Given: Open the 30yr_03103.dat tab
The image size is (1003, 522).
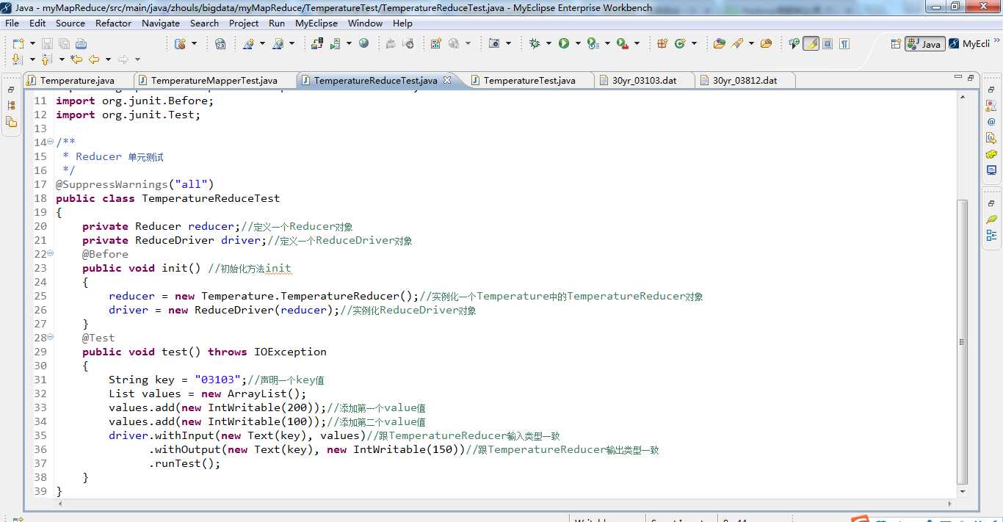Looking at the screenshot, I should point(644,80).
